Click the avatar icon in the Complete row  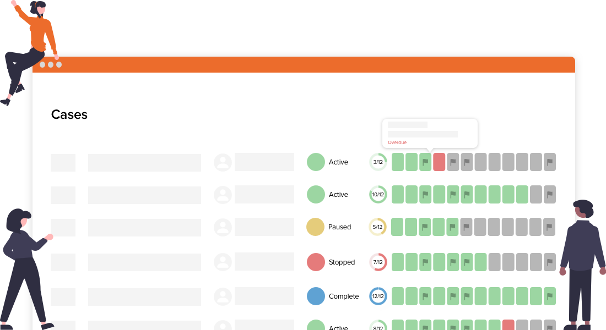[x=223, y=296]
